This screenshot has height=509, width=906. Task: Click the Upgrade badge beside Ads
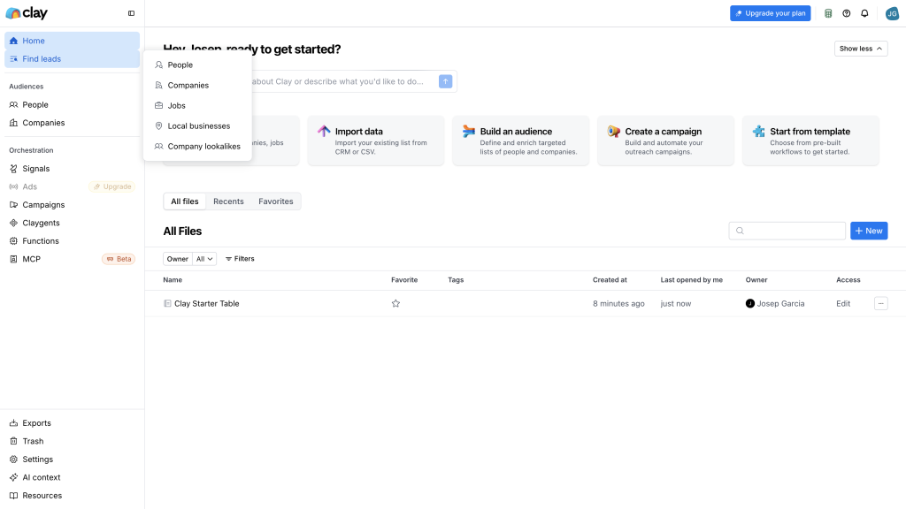click(x=112, y=187)
